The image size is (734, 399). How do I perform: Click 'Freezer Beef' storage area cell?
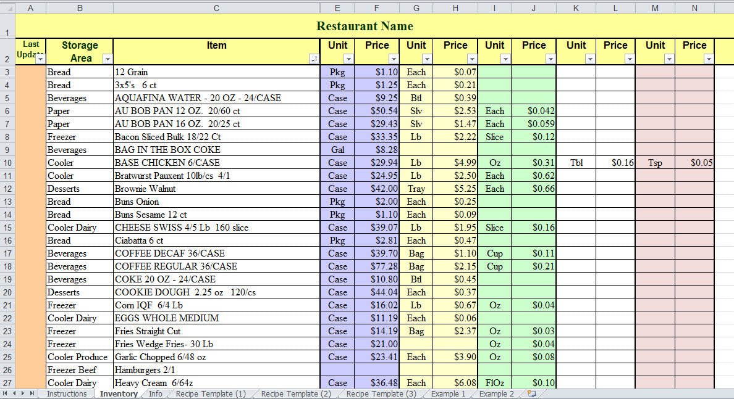80,370
